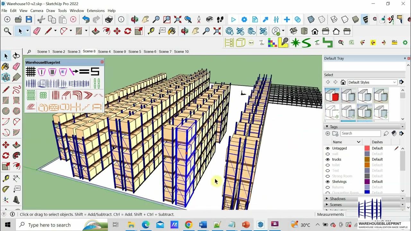Open the Extensions menu
The image size is (411, 231).
point(96,11)
